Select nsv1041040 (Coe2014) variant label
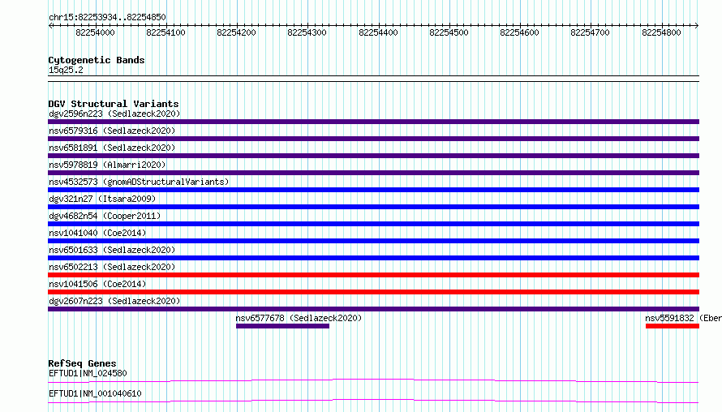This screenshot has width=722, height=412. click(97, 233)
